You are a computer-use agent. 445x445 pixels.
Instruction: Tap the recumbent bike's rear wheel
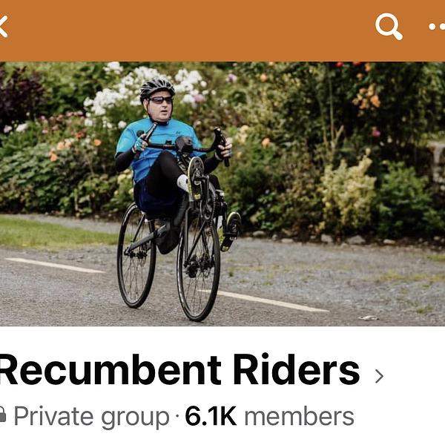click(x=136, y=255)
